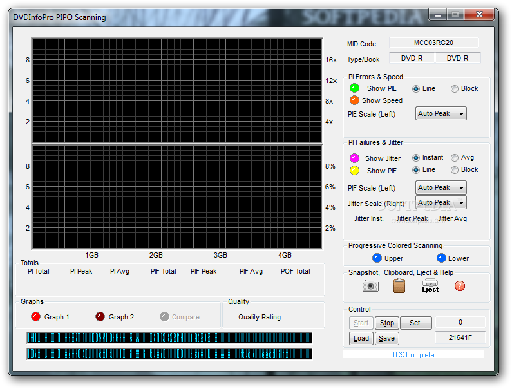The height and width of the screenshot is (389, 512).
Task: Click the Jitter Inst. label
Action: click(x=368, y=218)
